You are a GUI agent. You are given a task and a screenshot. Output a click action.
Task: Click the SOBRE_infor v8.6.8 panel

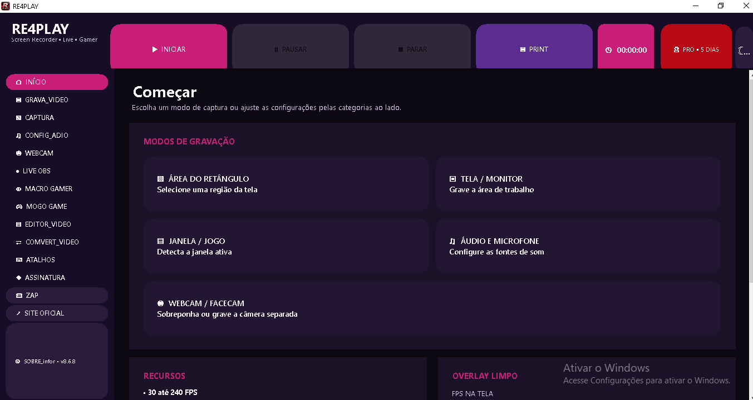(x=57, y=361)
